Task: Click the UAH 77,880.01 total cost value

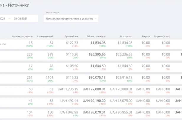Action: coord(94,89)
